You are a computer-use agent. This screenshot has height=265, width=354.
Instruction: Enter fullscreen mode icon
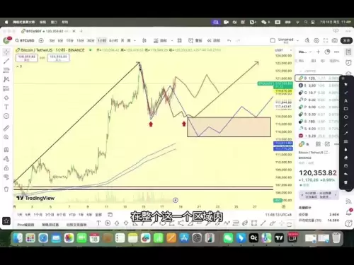click(326, 40)
